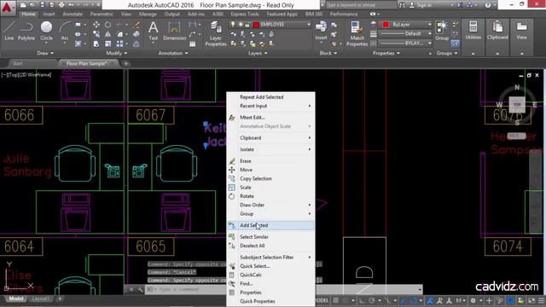Screen dimensions: 546x307
Task: Toggle layer lock icon in layer dropdown
Action: tap(247, 25)
